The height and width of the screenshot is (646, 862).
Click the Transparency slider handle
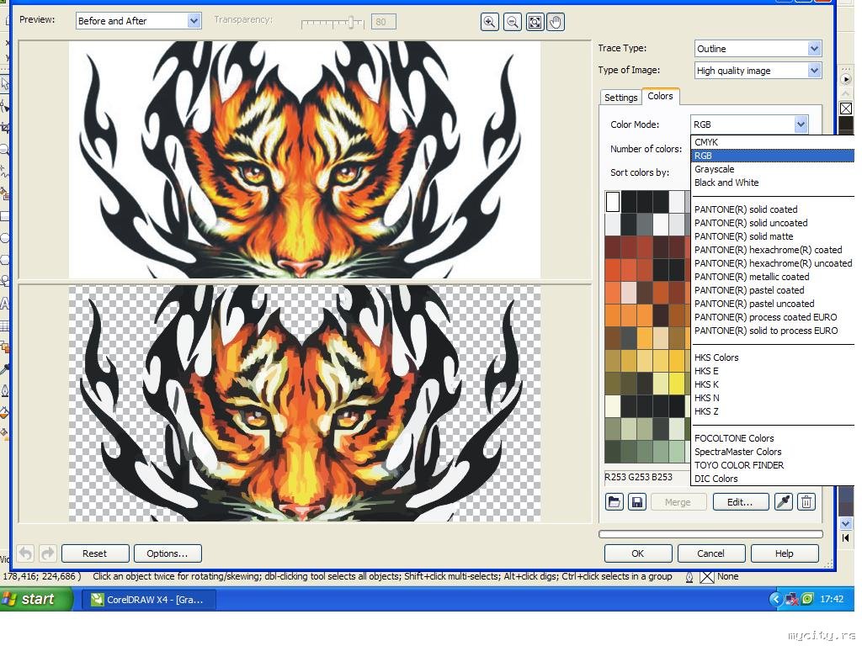[x=351, y=23]
